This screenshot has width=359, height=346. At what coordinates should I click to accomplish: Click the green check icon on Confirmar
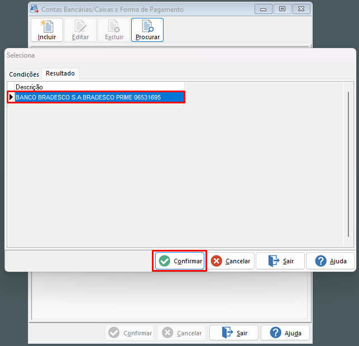tap(164, 261)
